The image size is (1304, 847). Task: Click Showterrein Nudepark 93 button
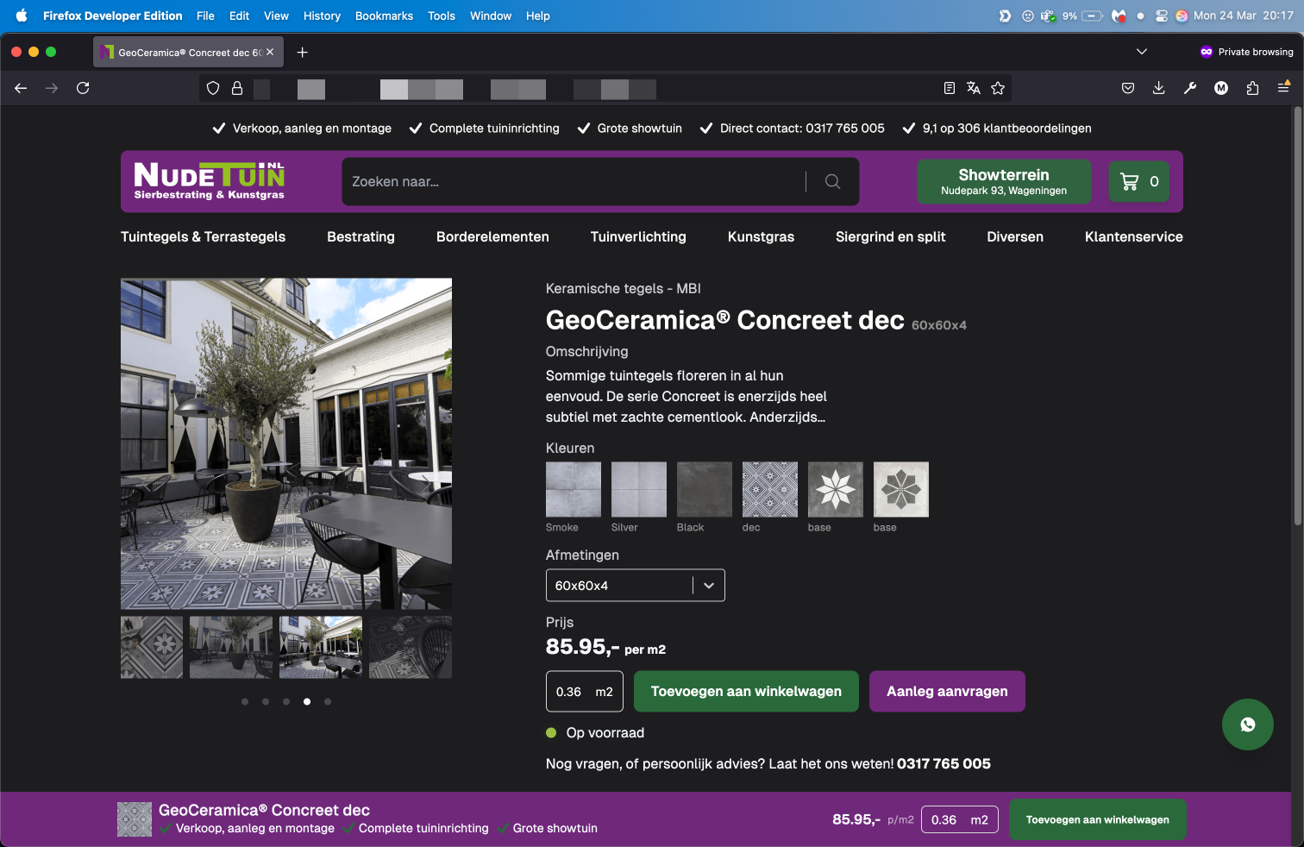tap(1004, 181)
